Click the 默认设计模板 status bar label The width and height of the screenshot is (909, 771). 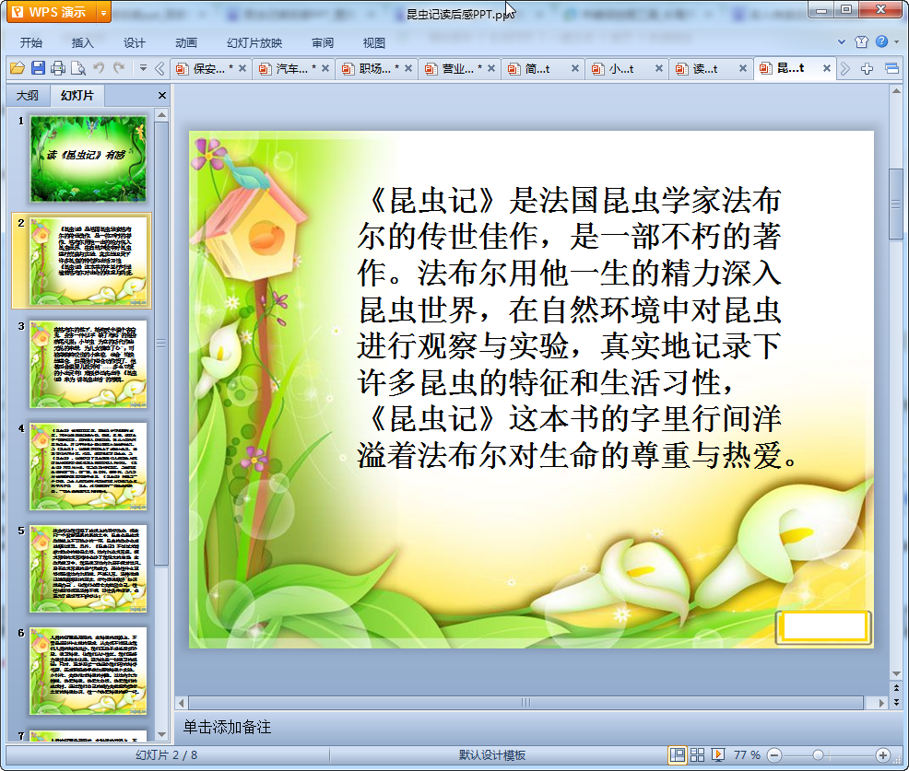coord(492,755)
